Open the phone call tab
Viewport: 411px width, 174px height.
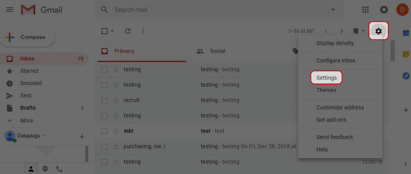coord(59,169)
